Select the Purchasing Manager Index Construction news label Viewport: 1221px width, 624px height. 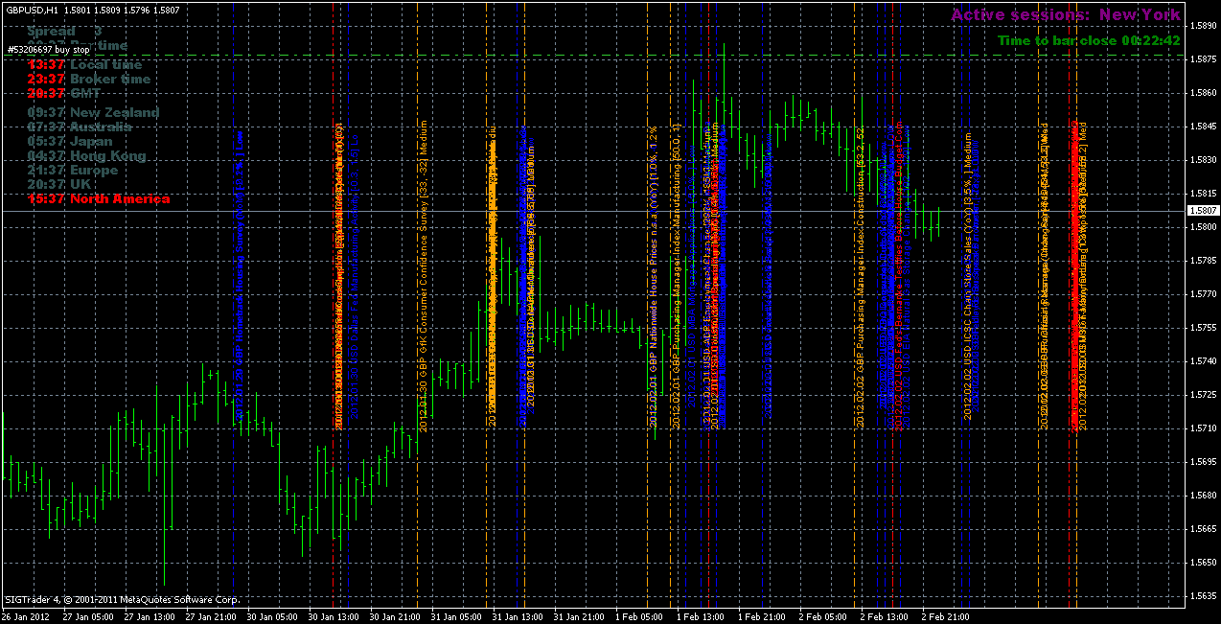point(862,276)
